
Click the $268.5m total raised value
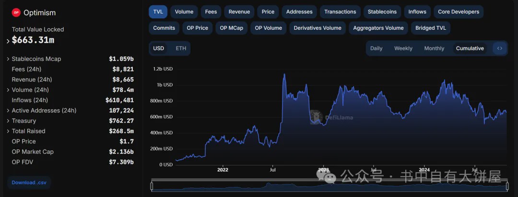point(121,131)
